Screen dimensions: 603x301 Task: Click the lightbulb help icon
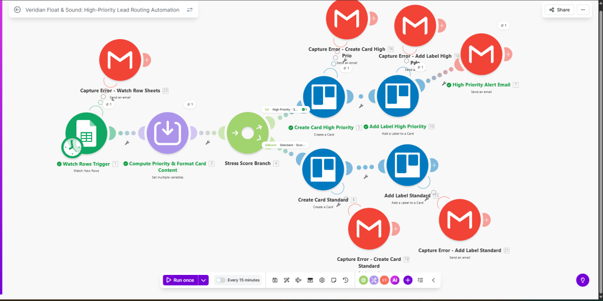click(582, 280)
